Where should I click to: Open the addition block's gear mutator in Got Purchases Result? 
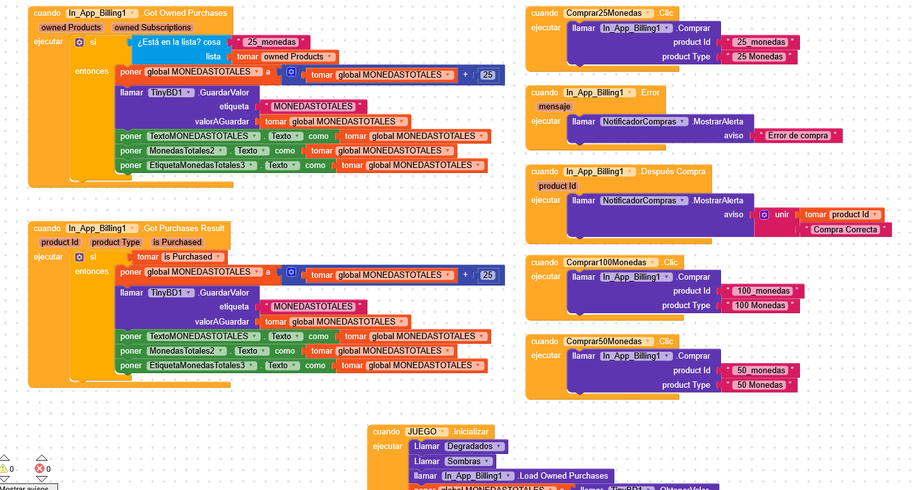(x=291, y=272)
